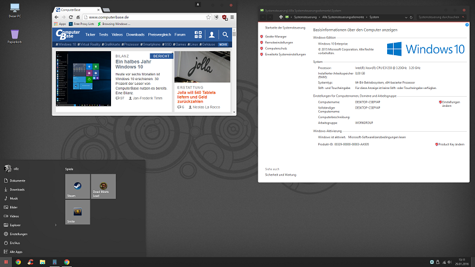Open the Tests section on ComputerBase

pyautogui.click(x=103, y=34)
